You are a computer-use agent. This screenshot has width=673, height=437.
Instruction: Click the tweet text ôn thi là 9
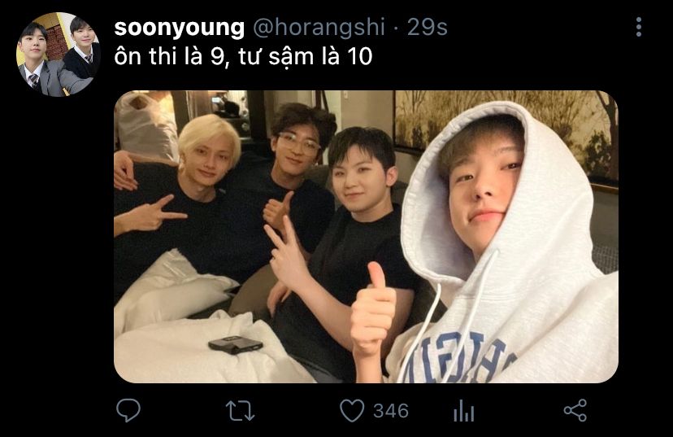coord(169,57)
